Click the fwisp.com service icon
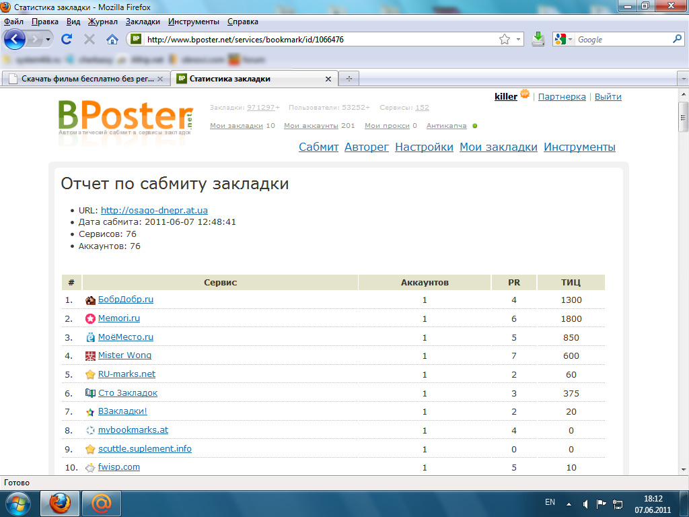This screenshot has height=517, width=689. click(90, 468)
